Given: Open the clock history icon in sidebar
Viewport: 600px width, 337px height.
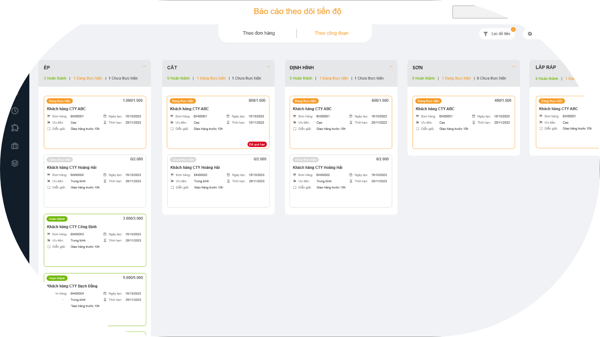Looking at the screenshot, I should [15, 111].
